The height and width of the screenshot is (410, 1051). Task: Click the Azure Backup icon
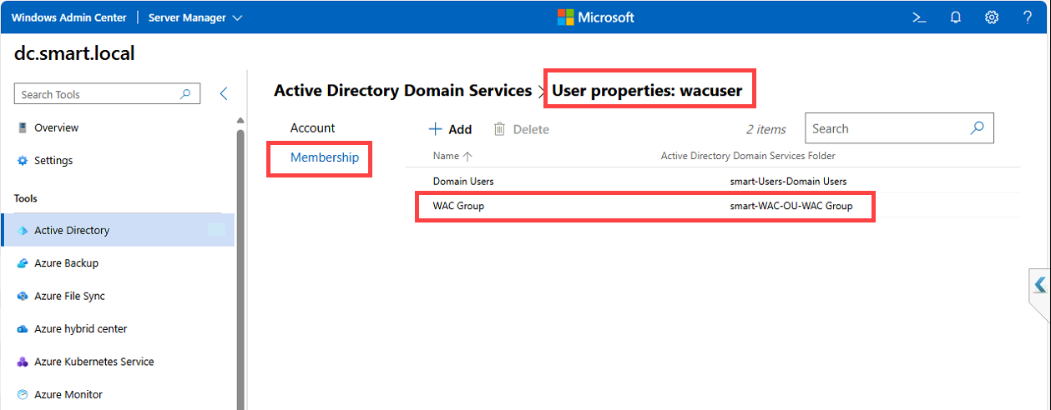click(x=23, y=263)
